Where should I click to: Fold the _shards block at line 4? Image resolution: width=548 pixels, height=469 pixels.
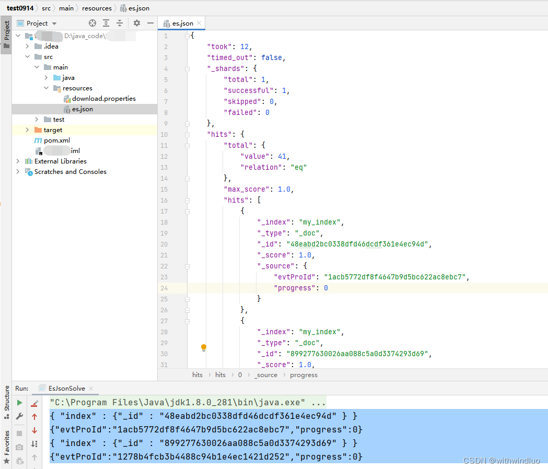coord(188,69)
